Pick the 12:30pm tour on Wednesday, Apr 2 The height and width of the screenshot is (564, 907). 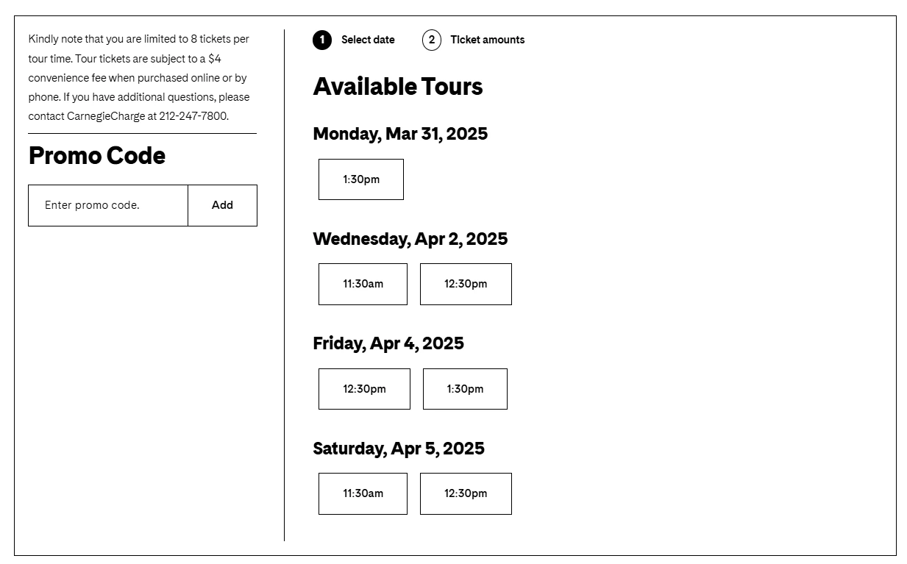pyautogui.click(x=466, y=284)
